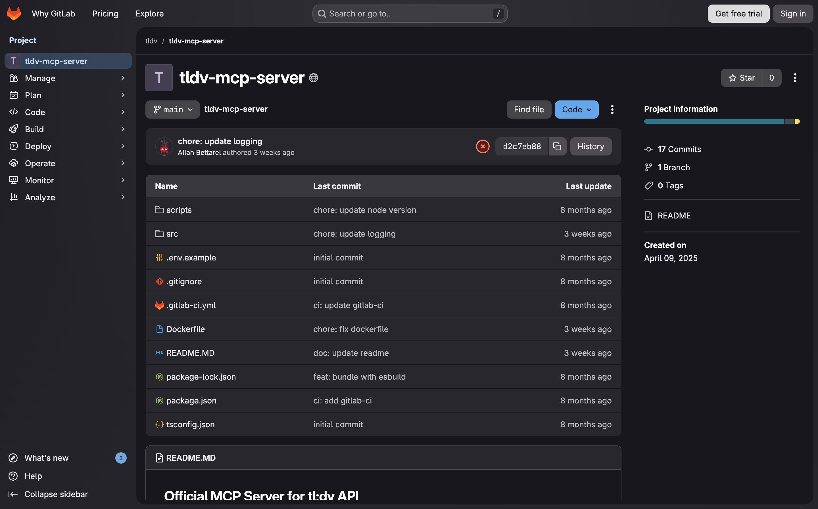The image size is (818, 509).
Task: Expand the blue Code dropdown button
Action: pos(577,110)
